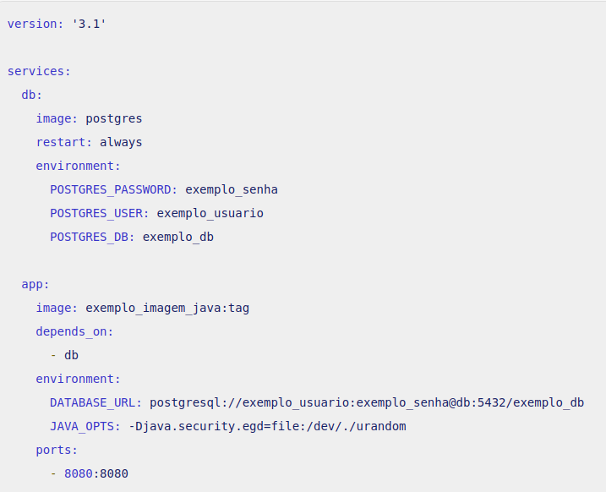The height and width of the screenshot is (492, 606).
Task: Click the app service key
Action: pyautogui.click(x=32, y=284)
